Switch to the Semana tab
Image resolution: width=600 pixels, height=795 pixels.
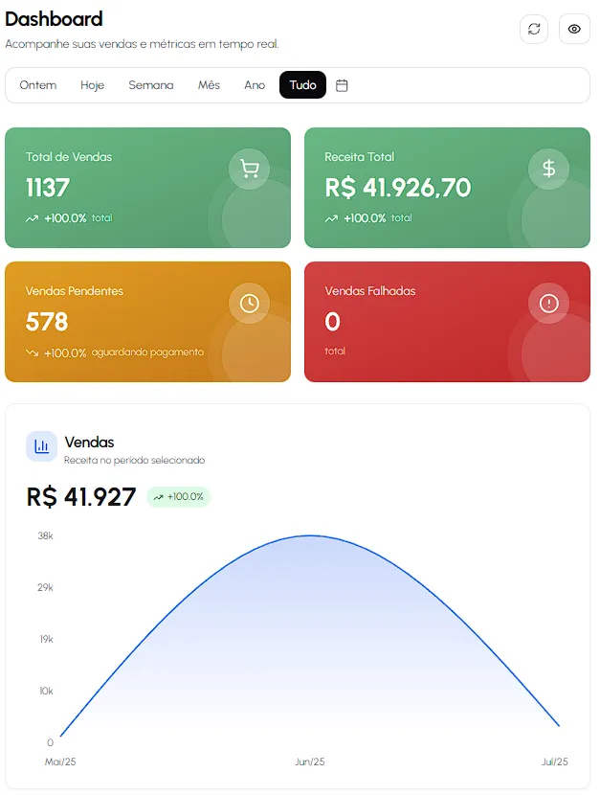point(150,85)
